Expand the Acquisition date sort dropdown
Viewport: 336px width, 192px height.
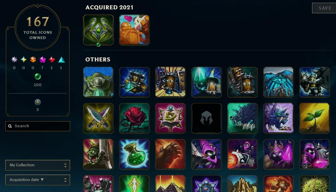[38, 180]
